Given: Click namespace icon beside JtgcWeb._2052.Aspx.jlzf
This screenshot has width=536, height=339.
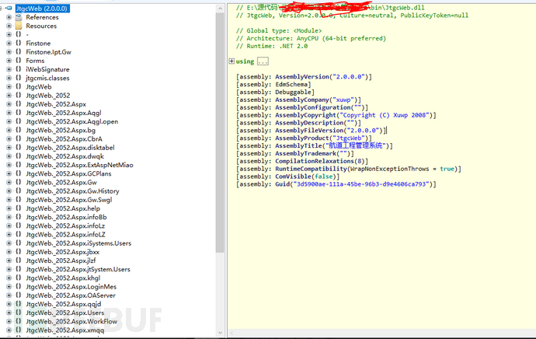Looking at the screenshot, I should tap(19, 260).
